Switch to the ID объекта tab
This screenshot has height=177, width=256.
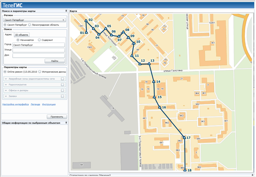(x=22, y=35)
